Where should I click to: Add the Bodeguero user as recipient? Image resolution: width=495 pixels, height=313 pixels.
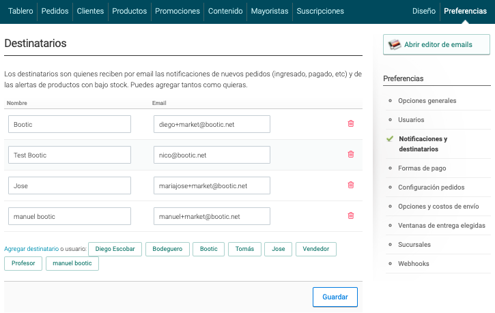tap(167, 249)
